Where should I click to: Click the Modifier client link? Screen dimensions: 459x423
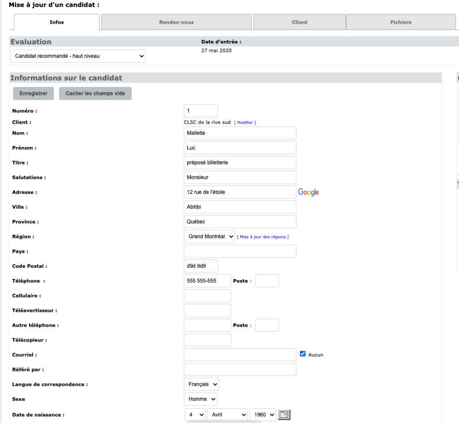(x=245, y=122)
